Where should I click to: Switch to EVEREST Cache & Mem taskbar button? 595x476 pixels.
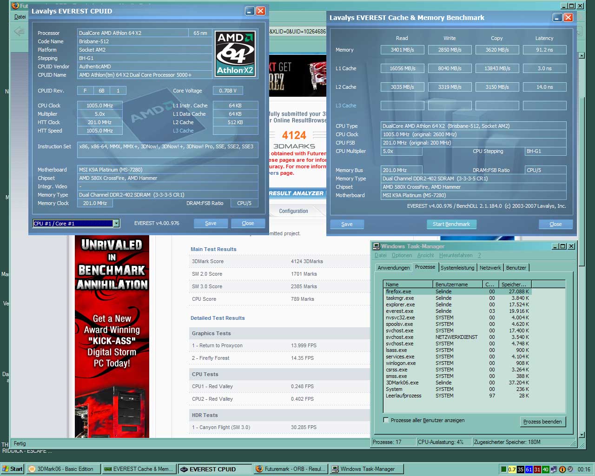139,469
